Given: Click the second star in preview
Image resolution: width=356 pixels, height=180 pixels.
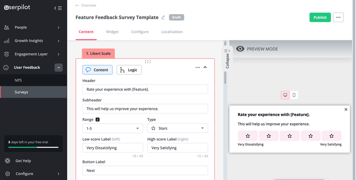Looking at the screenshot, I should [269, 136].
